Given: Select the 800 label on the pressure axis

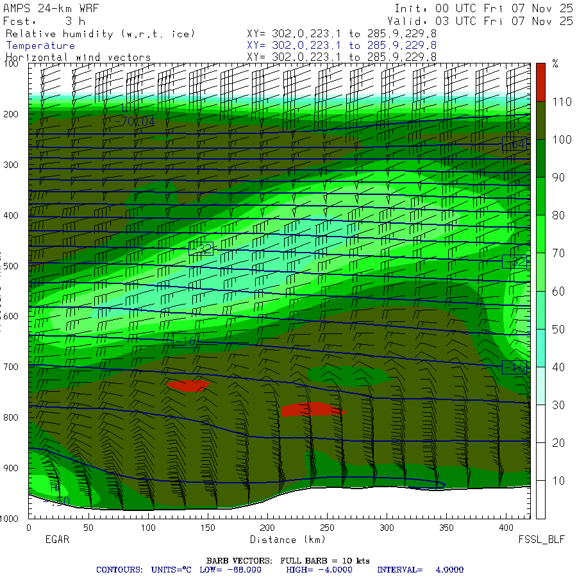Looking at the screenshot, I should [11, 417].
